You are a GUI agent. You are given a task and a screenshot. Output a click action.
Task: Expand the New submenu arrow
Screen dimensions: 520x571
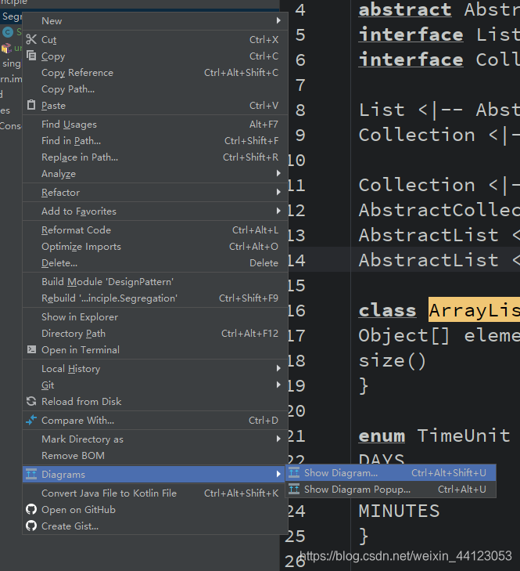tap(278, 20)
